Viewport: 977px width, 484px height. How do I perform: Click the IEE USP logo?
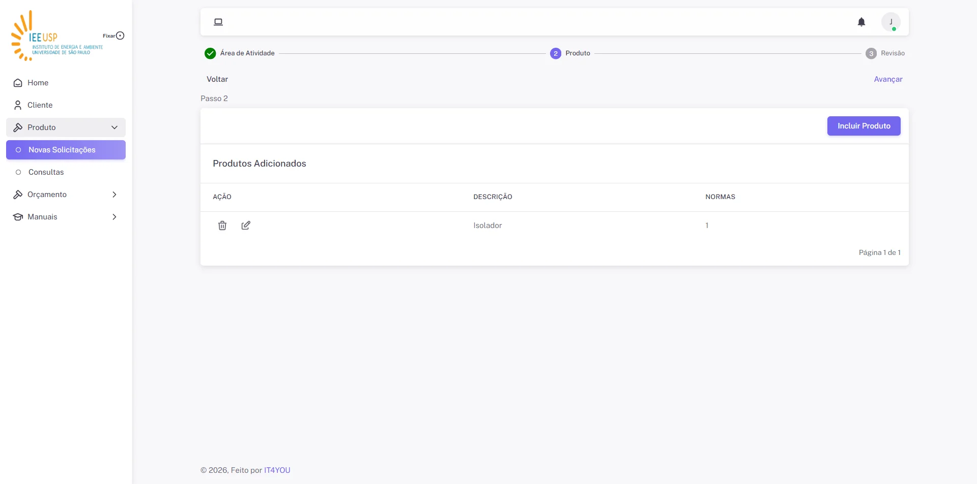56,36
